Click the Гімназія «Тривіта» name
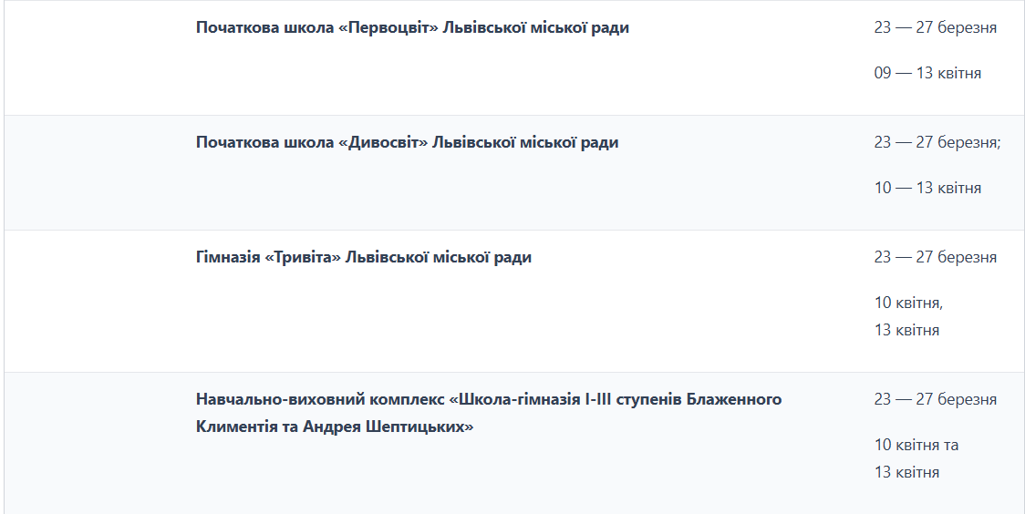Image resolution: width=1025 pixels, height=514 pixels. 268,257
